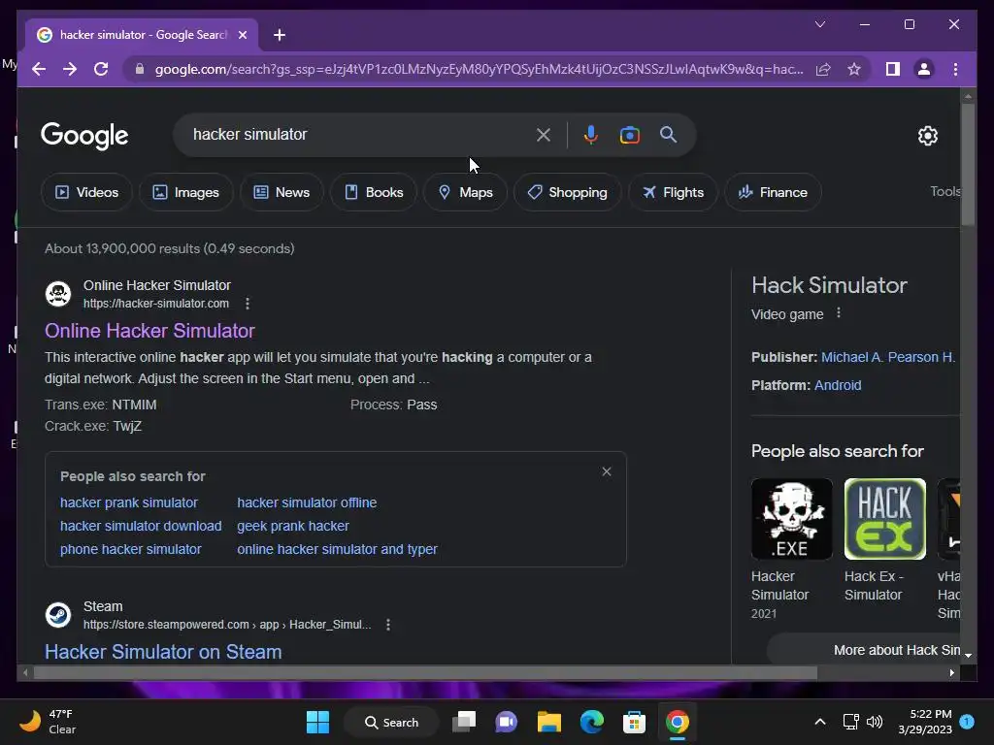Open the Android platform link
994x745 pixels.
(838, 385)
